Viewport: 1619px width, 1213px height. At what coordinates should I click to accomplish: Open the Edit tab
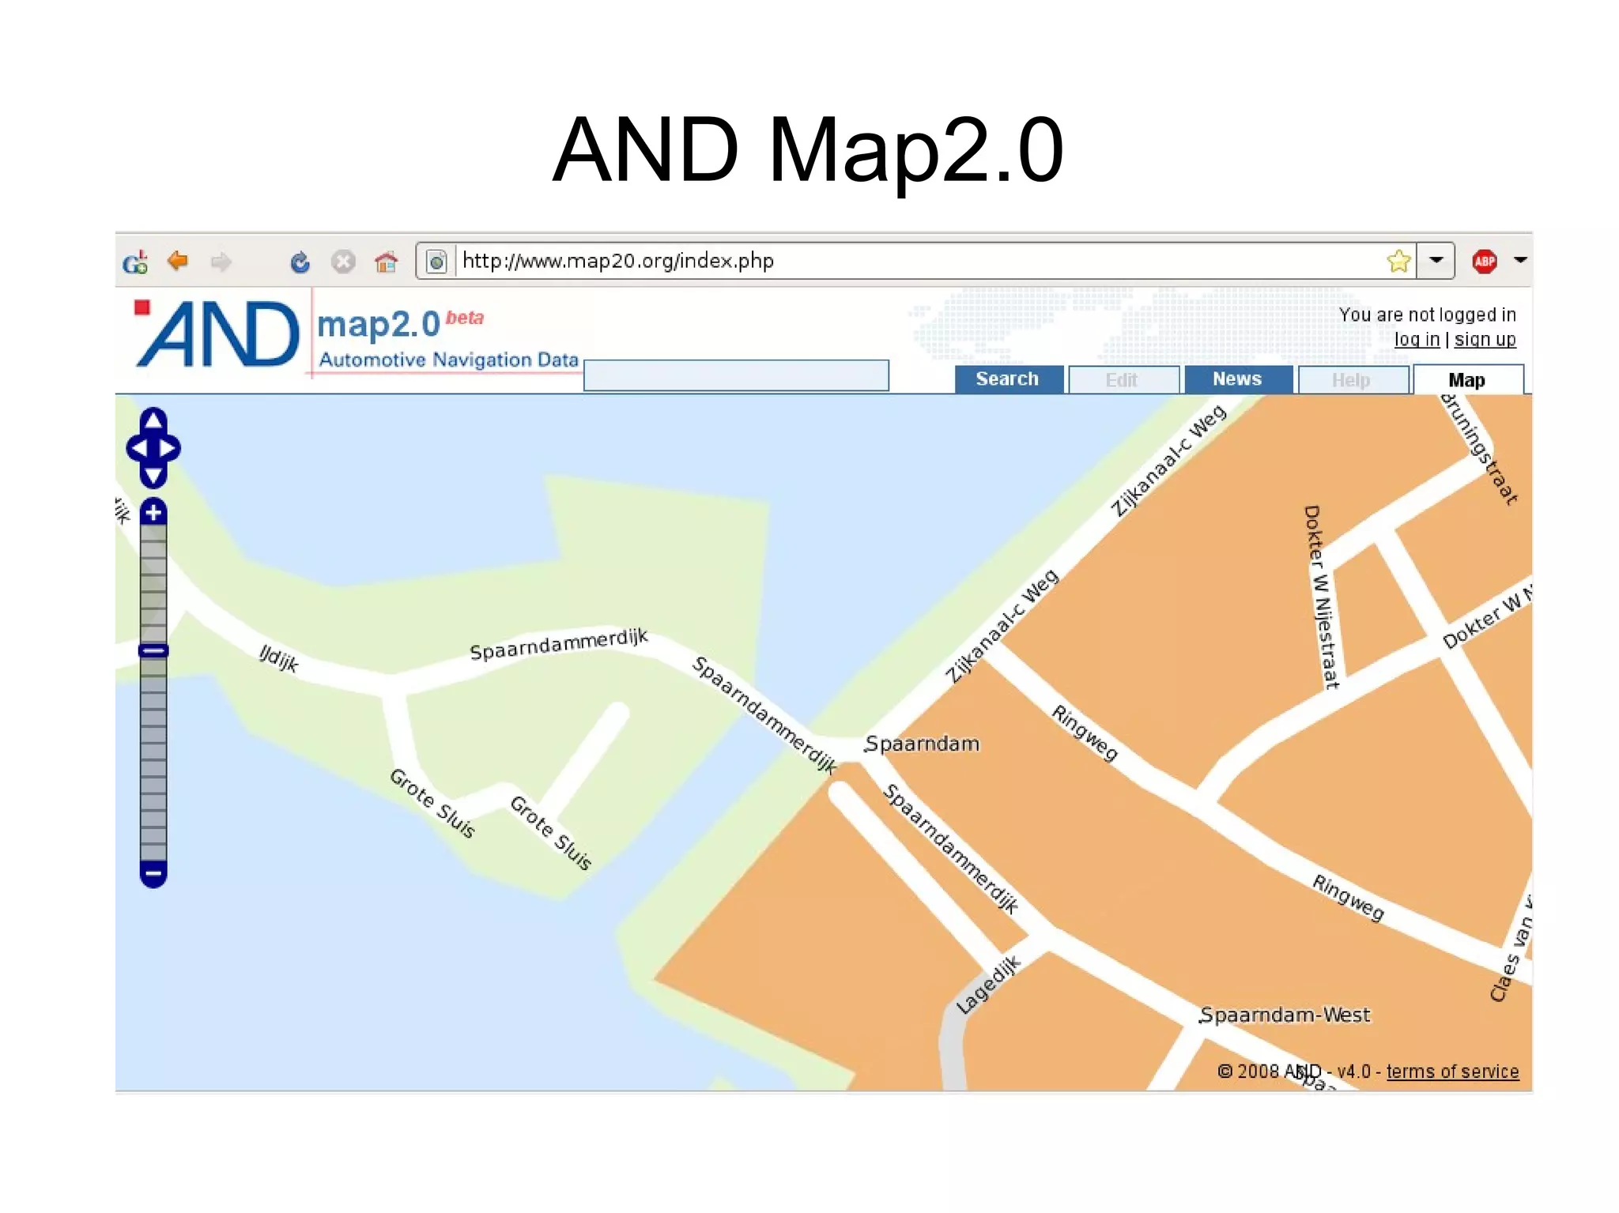pyautogui.click(x=1123, y=380)
